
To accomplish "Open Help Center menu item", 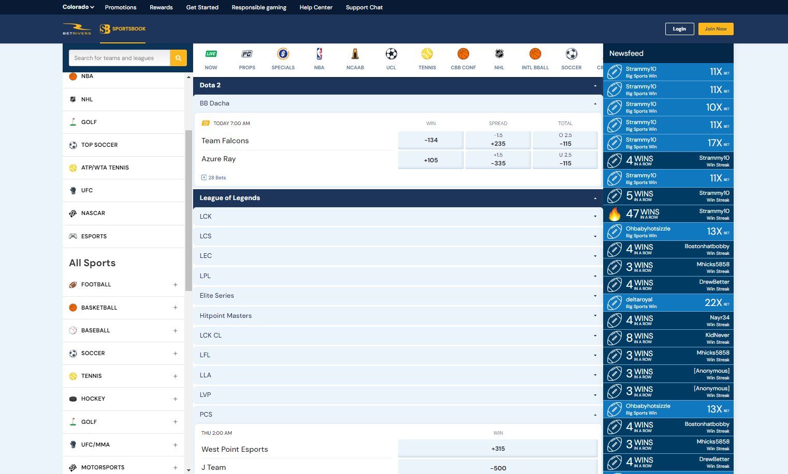I will coord(316,7).
